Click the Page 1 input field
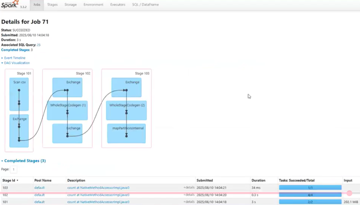Screen dimensions: 360x205 point(14,170)
